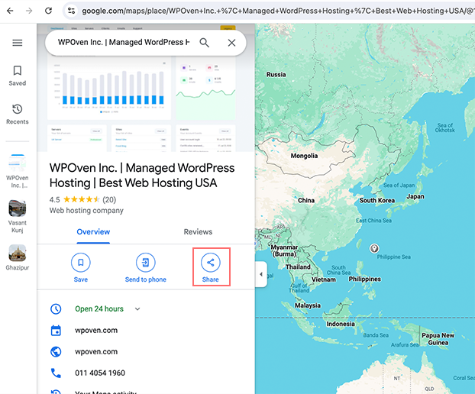475x394 pixels.
Task: Click the Sea of Japan label
Action: click(399, 186)
